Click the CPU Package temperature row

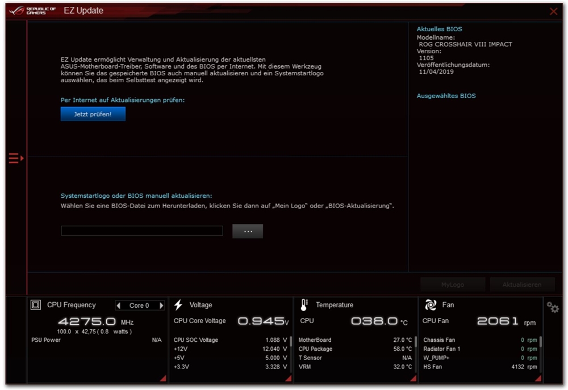(x=355, y=349)
